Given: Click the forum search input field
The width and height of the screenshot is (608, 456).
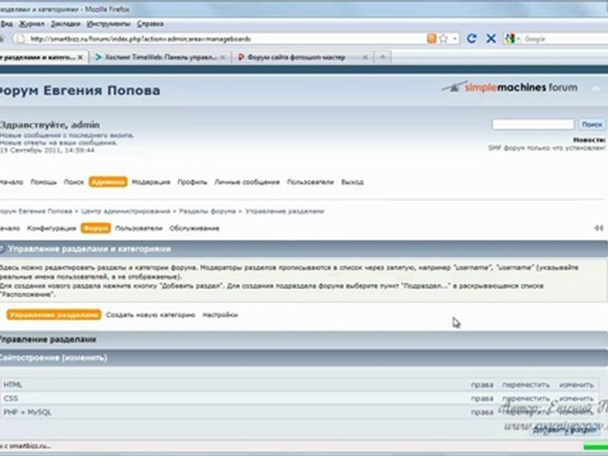Looking at the screenshot, I should pos(533,125).
